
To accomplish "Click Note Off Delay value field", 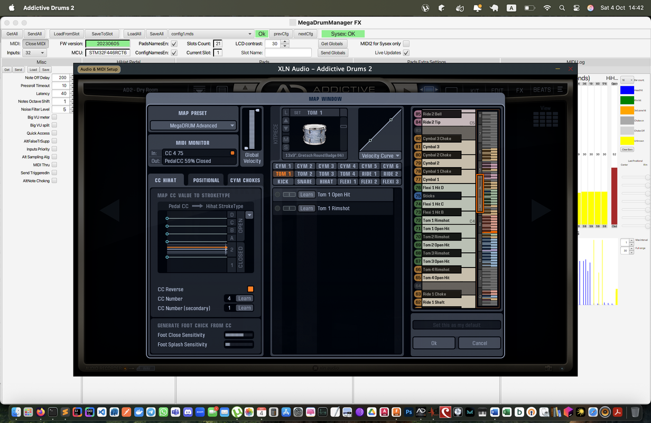I will pyautogui.click(x=60, y=78).
